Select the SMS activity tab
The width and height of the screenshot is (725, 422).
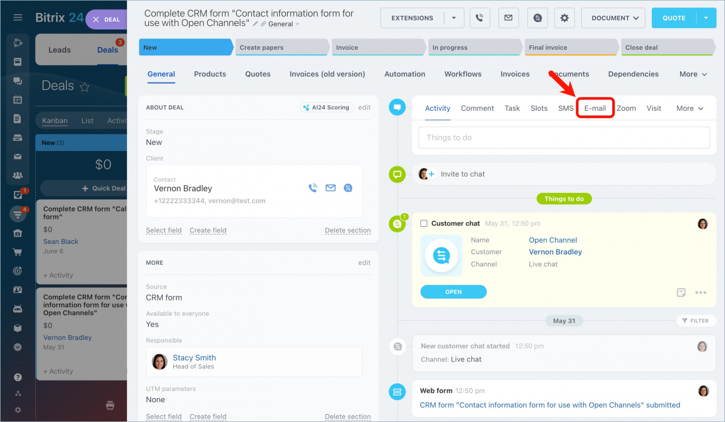coord(566,108)
